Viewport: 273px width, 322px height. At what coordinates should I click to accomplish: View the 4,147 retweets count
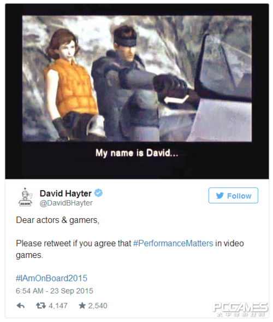58,306
